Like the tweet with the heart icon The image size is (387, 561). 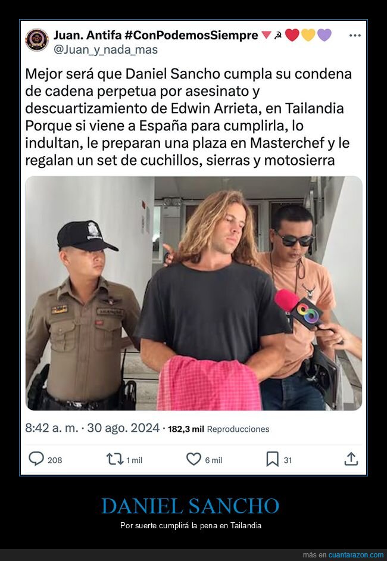194,459
